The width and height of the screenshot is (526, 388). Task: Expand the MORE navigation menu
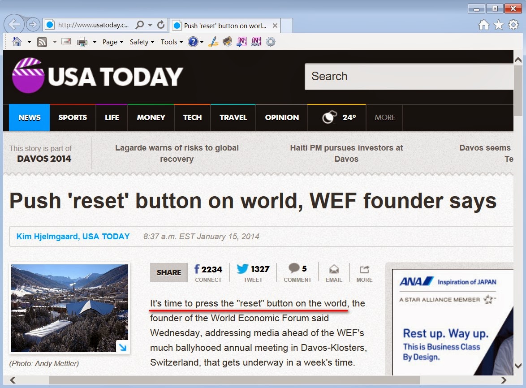(x=385, y=117)
